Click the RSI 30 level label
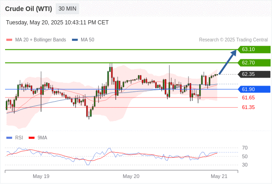Image resolution: width=272 pixels, height=184 pixels. pyautogui.click(x=245, y=165)
